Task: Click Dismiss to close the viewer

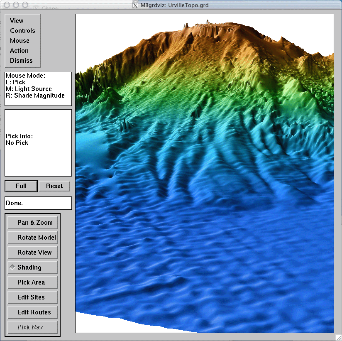Action: pos(22,60)
